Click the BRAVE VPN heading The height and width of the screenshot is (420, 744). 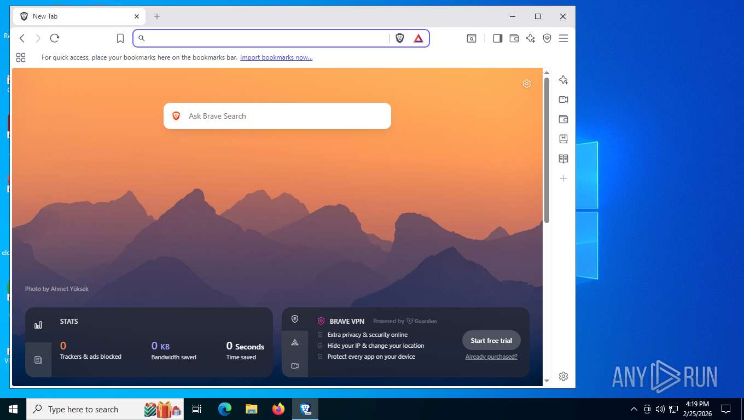347,321
